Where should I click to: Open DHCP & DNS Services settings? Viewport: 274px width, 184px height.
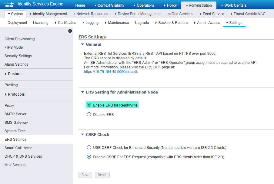23,156
